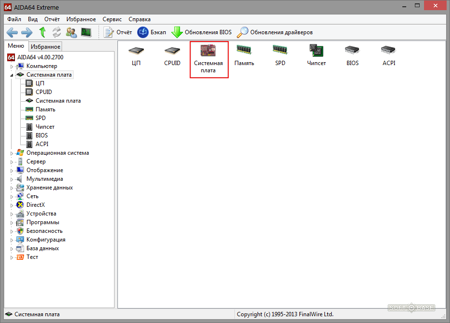Select Операционная система in the tree
450x323 pixels.
53,153
